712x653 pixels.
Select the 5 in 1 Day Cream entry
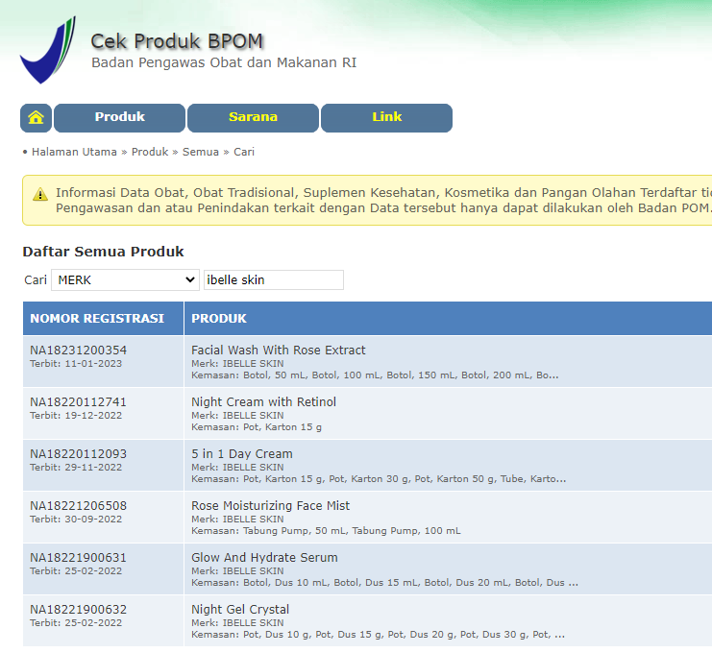242,454
